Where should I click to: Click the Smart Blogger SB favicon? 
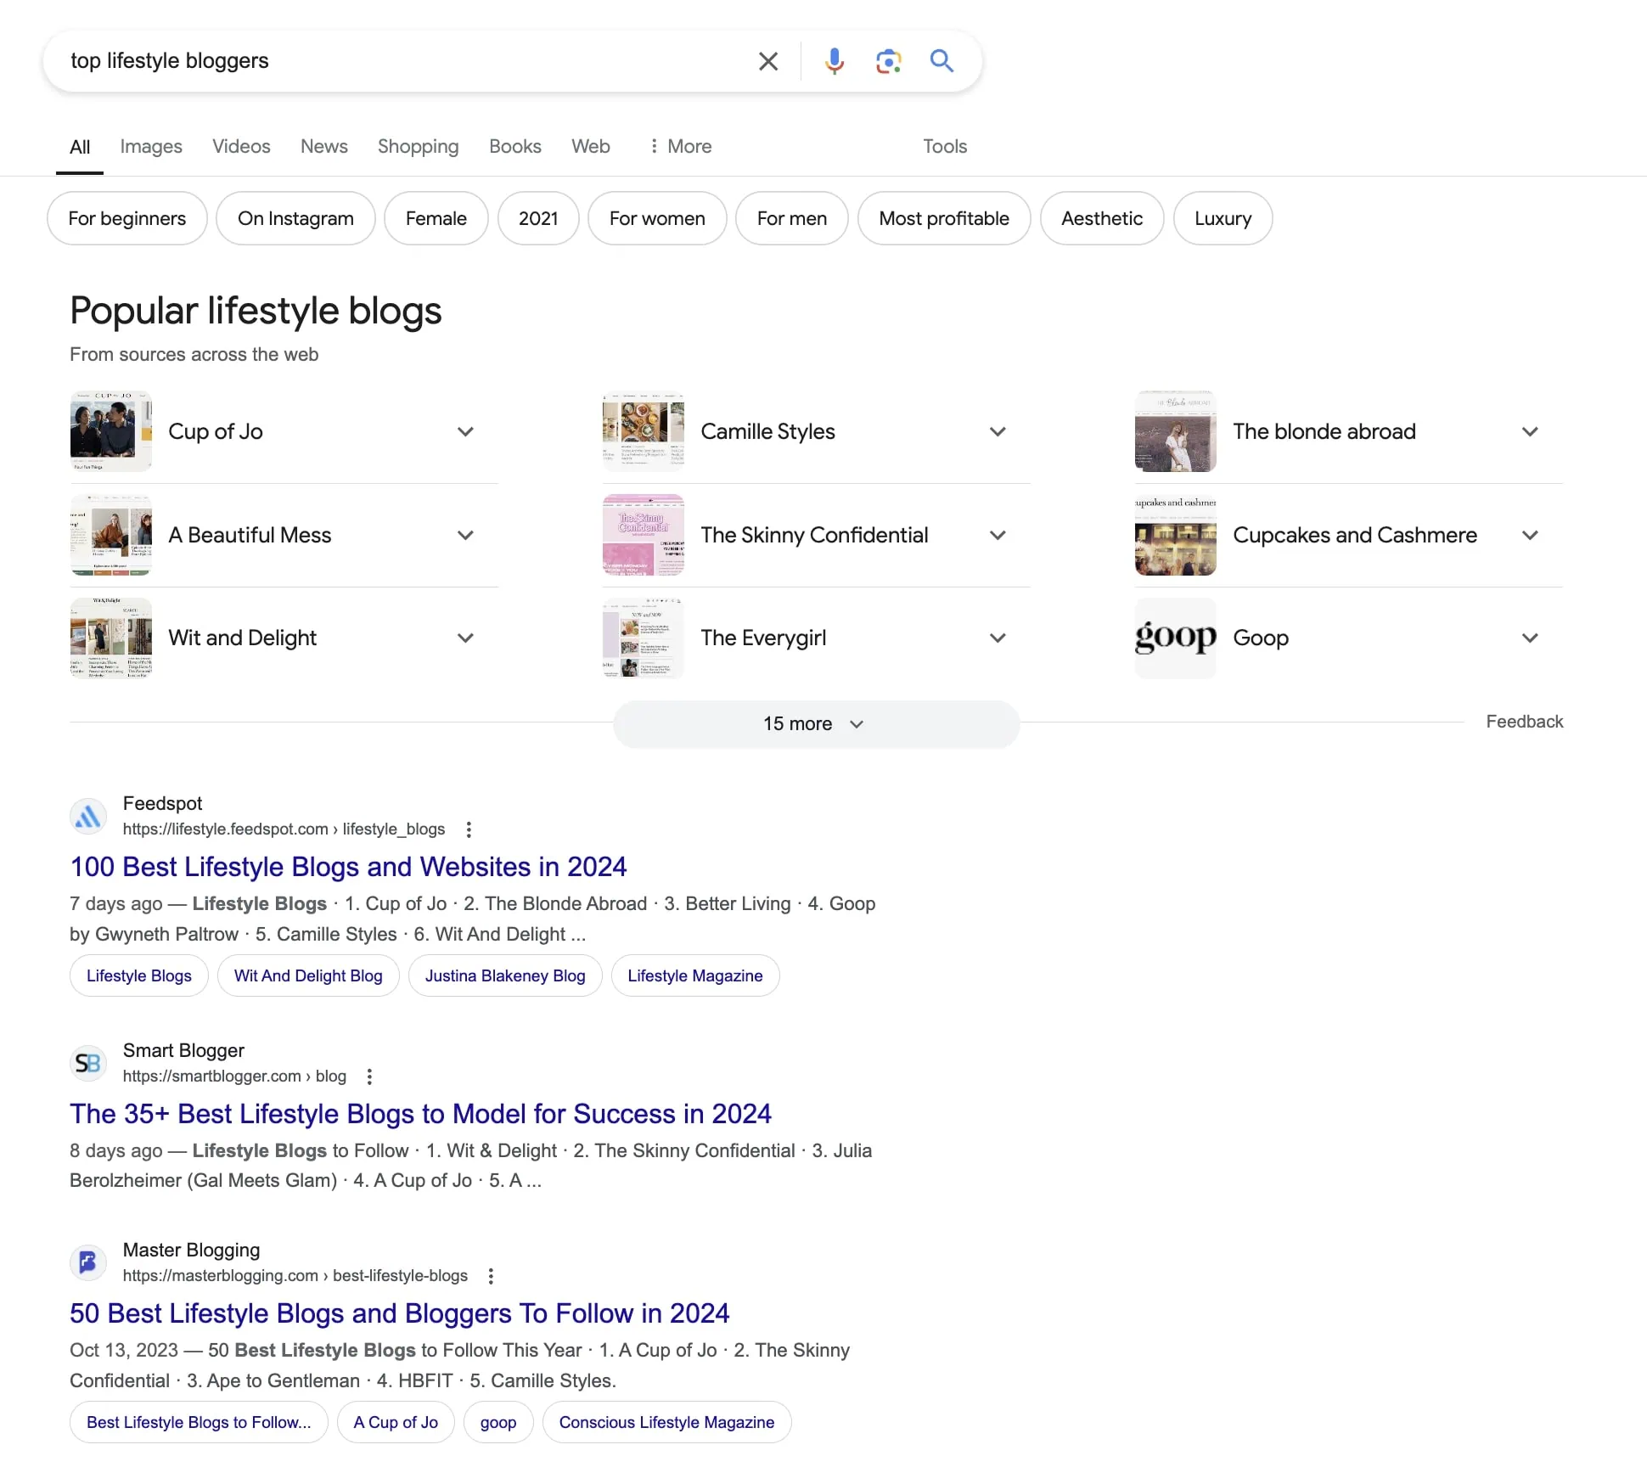tap(88, 1064)
